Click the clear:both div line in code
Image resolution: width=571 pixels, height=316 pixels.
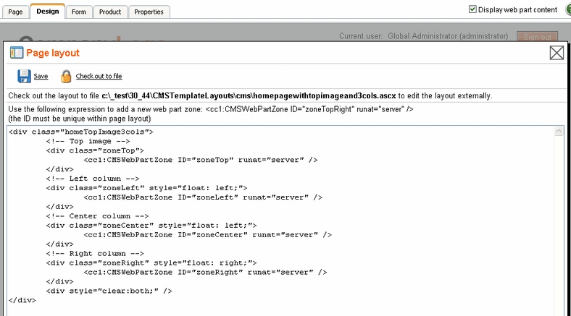pos(109,291)
